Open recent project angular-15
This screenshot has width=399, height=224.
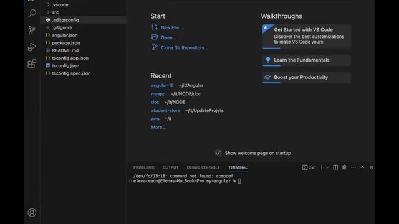(x=162, y=86)
